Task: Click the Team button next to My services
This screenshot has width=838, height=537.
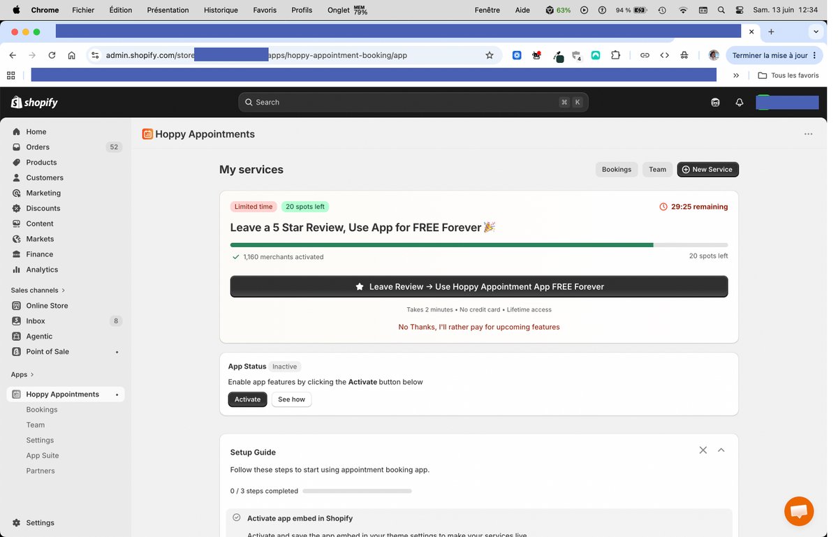Action: click(x=657, y=169)
